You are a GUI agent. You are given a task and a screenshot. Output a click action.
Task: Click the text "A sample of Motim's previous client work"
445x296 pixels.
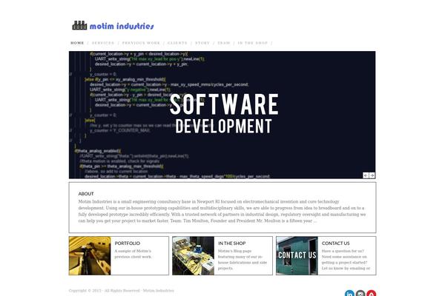133,254
